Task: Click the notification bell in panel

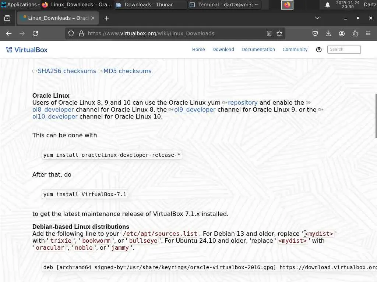Action: (327, 5)
